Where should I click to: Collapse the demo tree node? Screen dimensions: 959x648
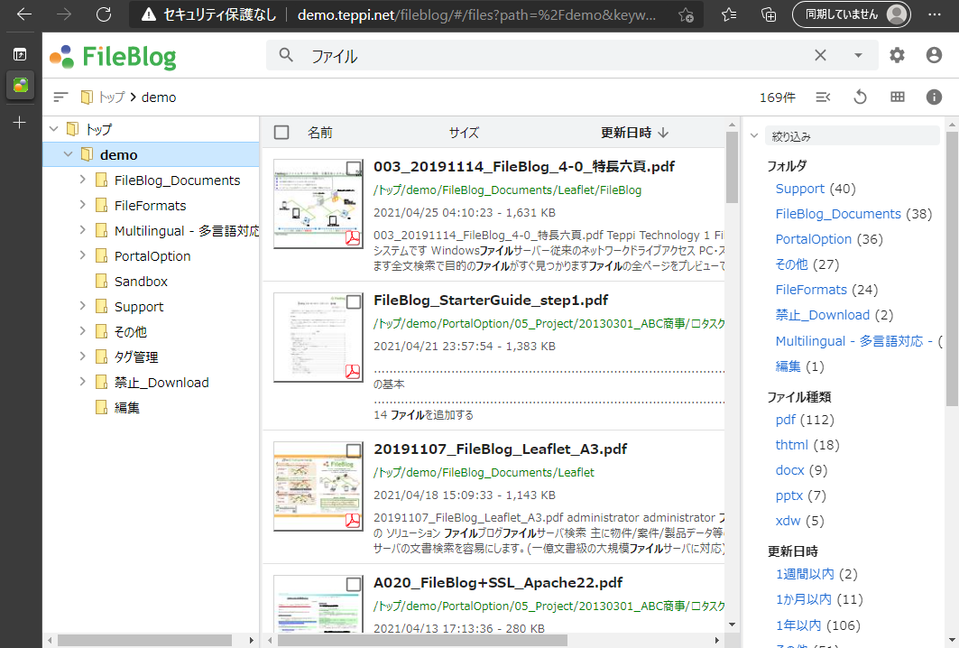coord(68,155)
